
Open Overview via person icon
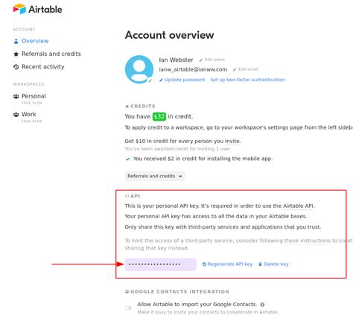[x=16, y=41]
